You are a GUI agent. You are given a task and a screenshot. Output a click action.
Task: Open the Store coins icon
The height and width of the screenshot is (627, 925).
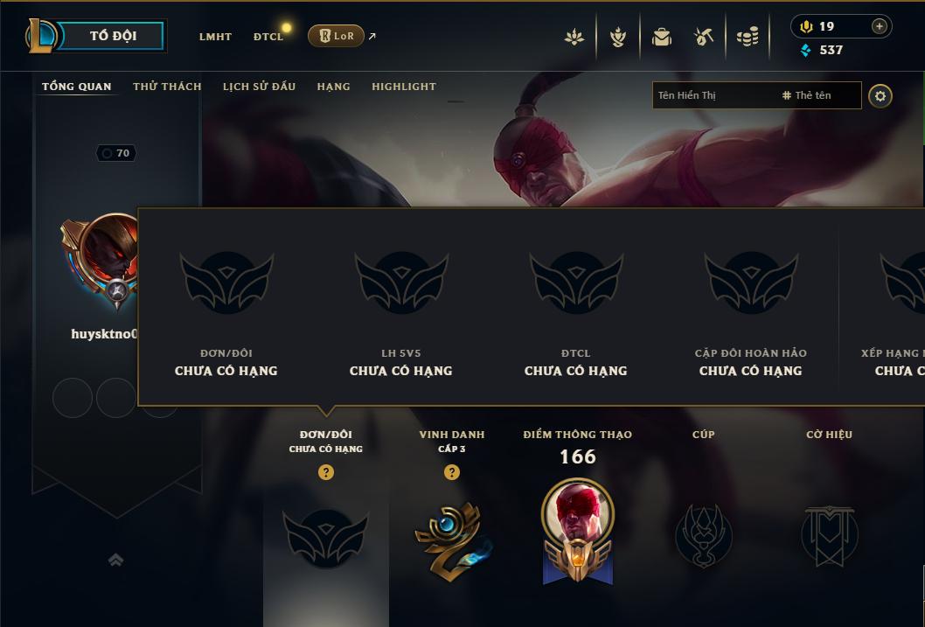(748, 37)
